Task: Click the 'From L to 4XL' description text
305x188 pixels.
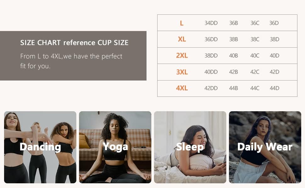Action: click(71, 61)
